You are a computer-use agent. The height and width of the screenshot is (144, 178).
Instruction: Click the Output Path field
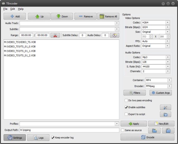pyautogui.click(x=69, y=130)
